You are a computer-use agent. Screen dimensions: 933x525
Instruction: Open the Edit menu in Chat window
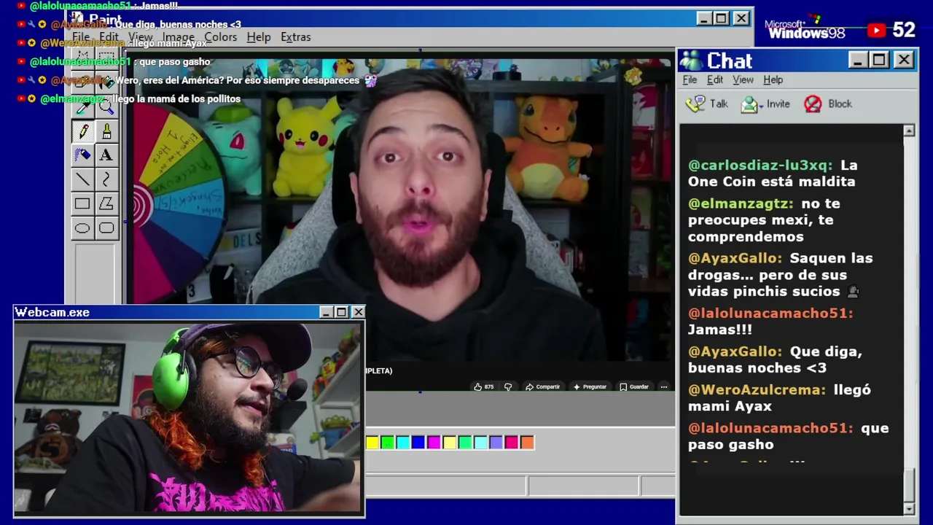point(715,79)
